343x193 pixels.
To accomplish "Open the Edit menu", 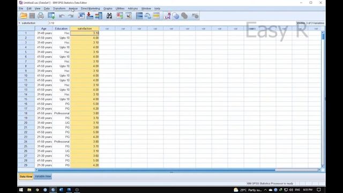I will pos(29,9).
